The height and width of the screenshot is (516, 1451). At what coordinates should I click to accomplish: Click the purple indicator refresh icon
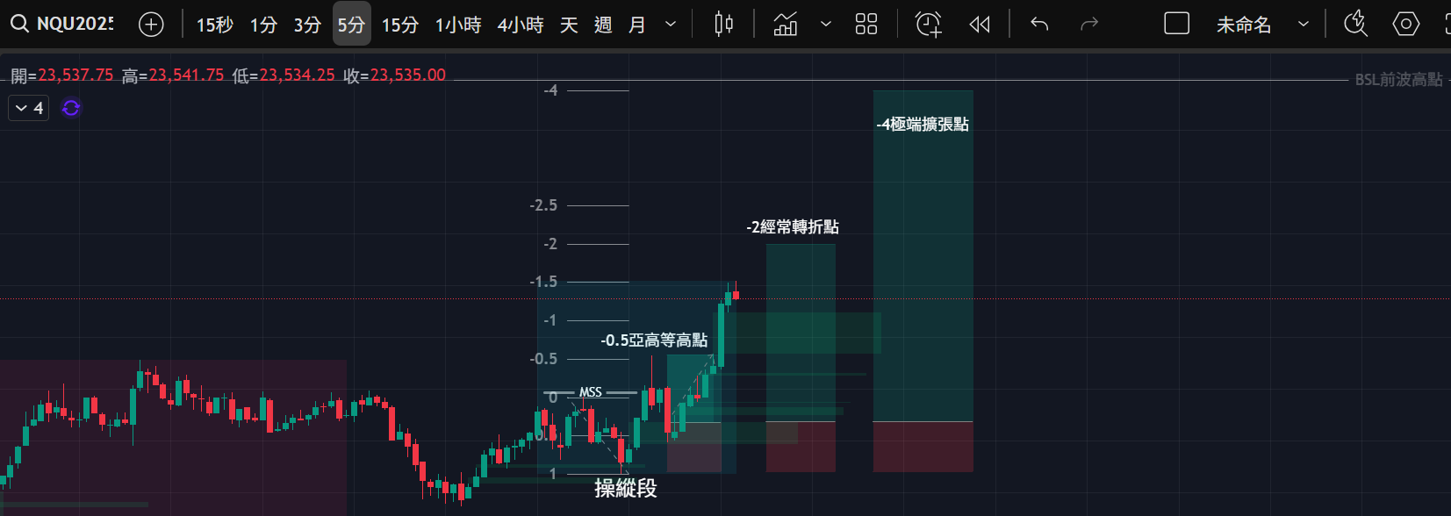(71, 108)
